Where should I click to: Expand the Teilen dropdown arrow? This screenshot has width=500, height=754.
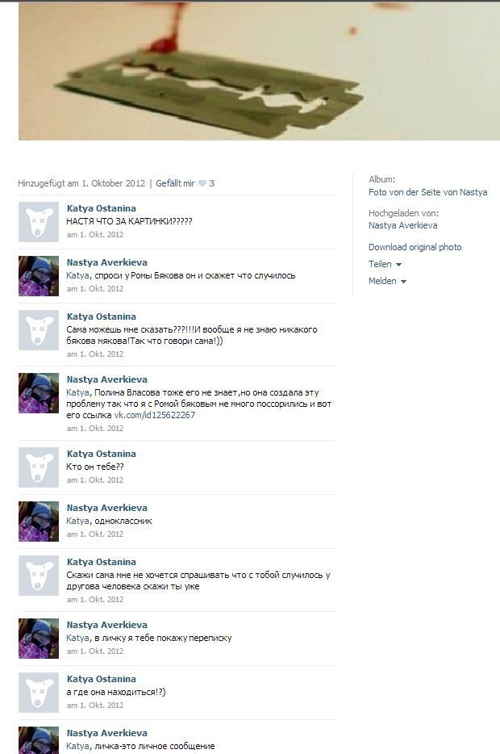tap(398, 265)
